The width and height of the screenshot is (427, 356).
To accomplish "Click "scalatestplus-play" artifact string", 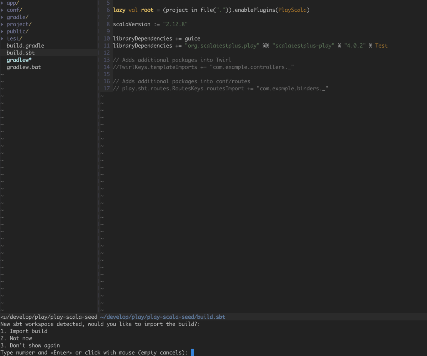I will click(303, 46).
